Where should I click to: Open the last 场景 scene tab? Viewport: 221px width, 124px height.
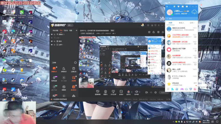tap(71, 31)
